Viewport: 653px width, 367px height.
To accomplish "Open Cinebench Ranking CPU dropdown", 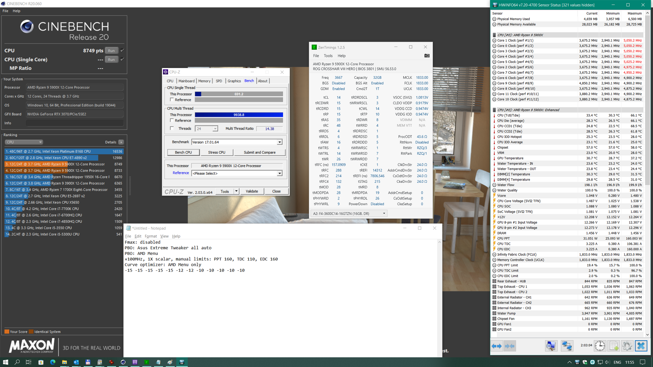I will click(x=24, y=142).
